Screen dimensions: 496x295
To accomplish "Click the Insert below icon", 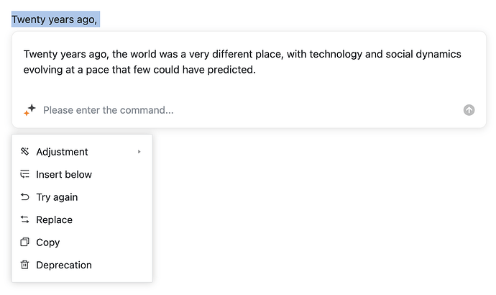I will (x=24, y=174).
